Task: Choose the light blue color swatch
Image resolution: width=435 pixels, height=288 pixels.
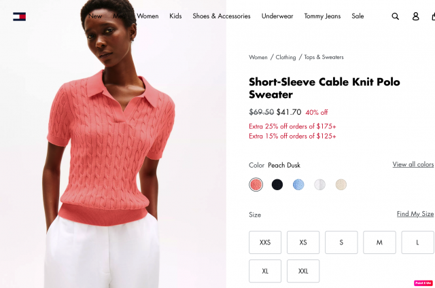Action: click(298, 185)
